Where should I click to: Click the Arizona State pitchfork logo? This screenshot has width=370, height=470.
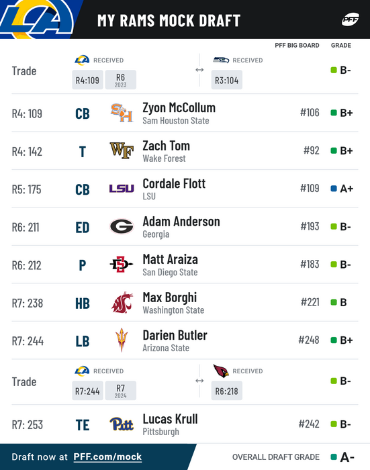point(122,340)
